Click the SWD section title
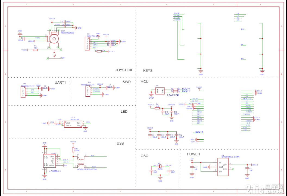Image resolution: width=287 pixels, height=196 pixels. (x=126, y=82)
